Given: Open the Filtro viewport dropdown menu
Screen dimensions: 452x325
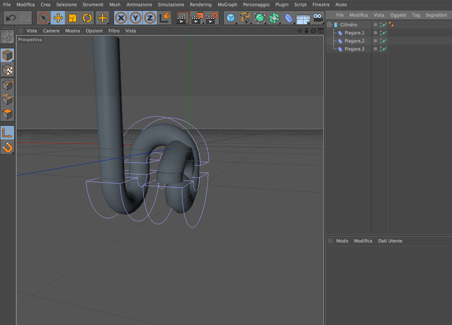Looking at the screenshot, I should click(114, 31).
